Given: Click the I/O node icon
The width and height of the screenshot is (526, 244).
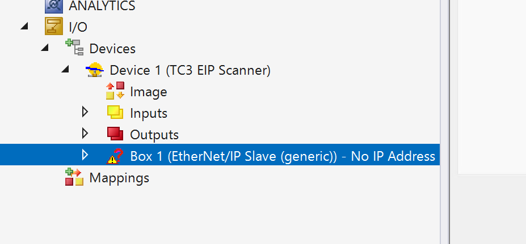Looking at the screenshot, I should (x=54, y=27).
